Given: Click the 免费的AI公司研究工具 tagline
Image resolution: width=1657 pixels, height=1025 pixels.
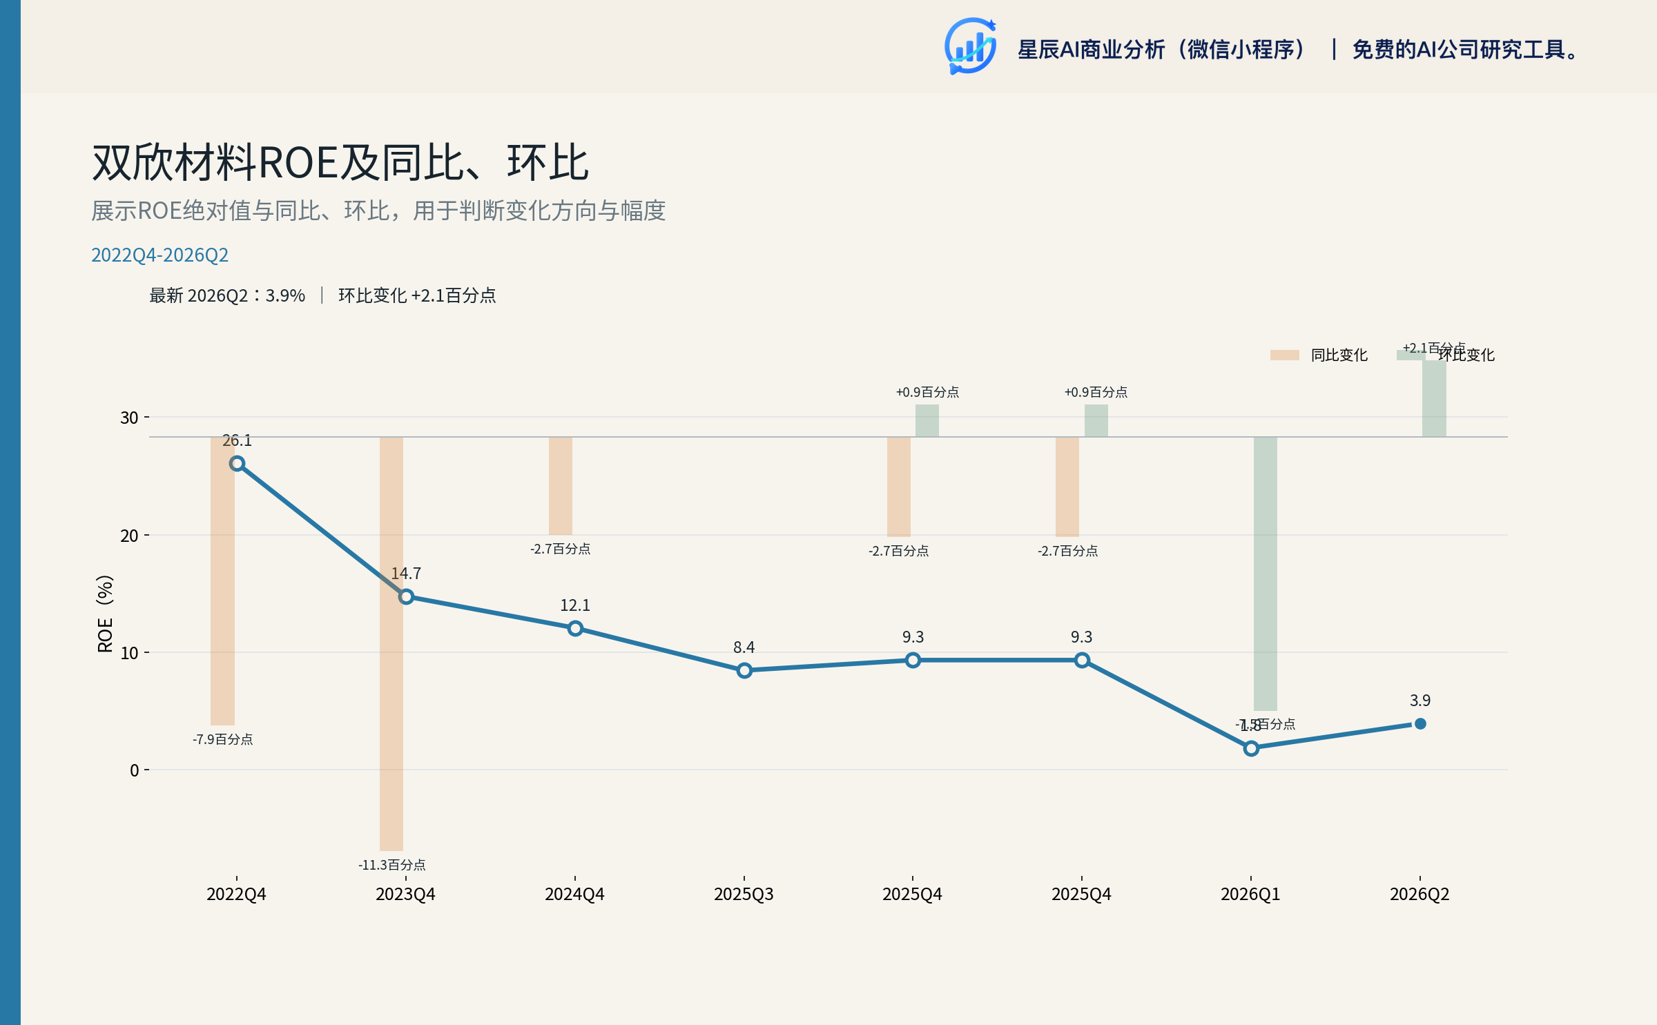Looking at the screenshot, I should tap(1465, 50).
